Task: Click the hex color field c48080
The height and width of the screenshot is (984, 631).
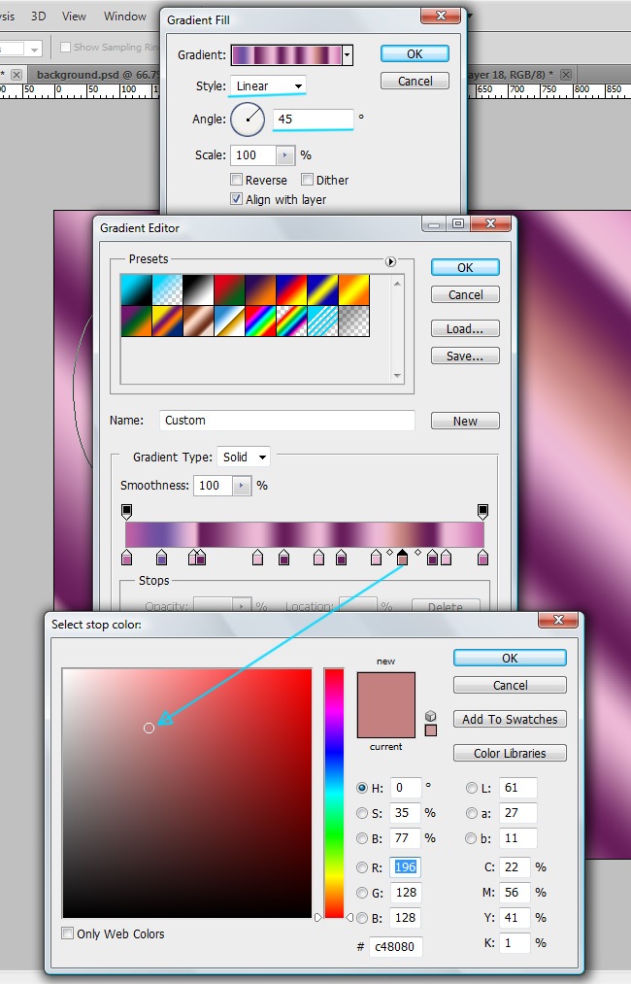Action: (396, 946)
